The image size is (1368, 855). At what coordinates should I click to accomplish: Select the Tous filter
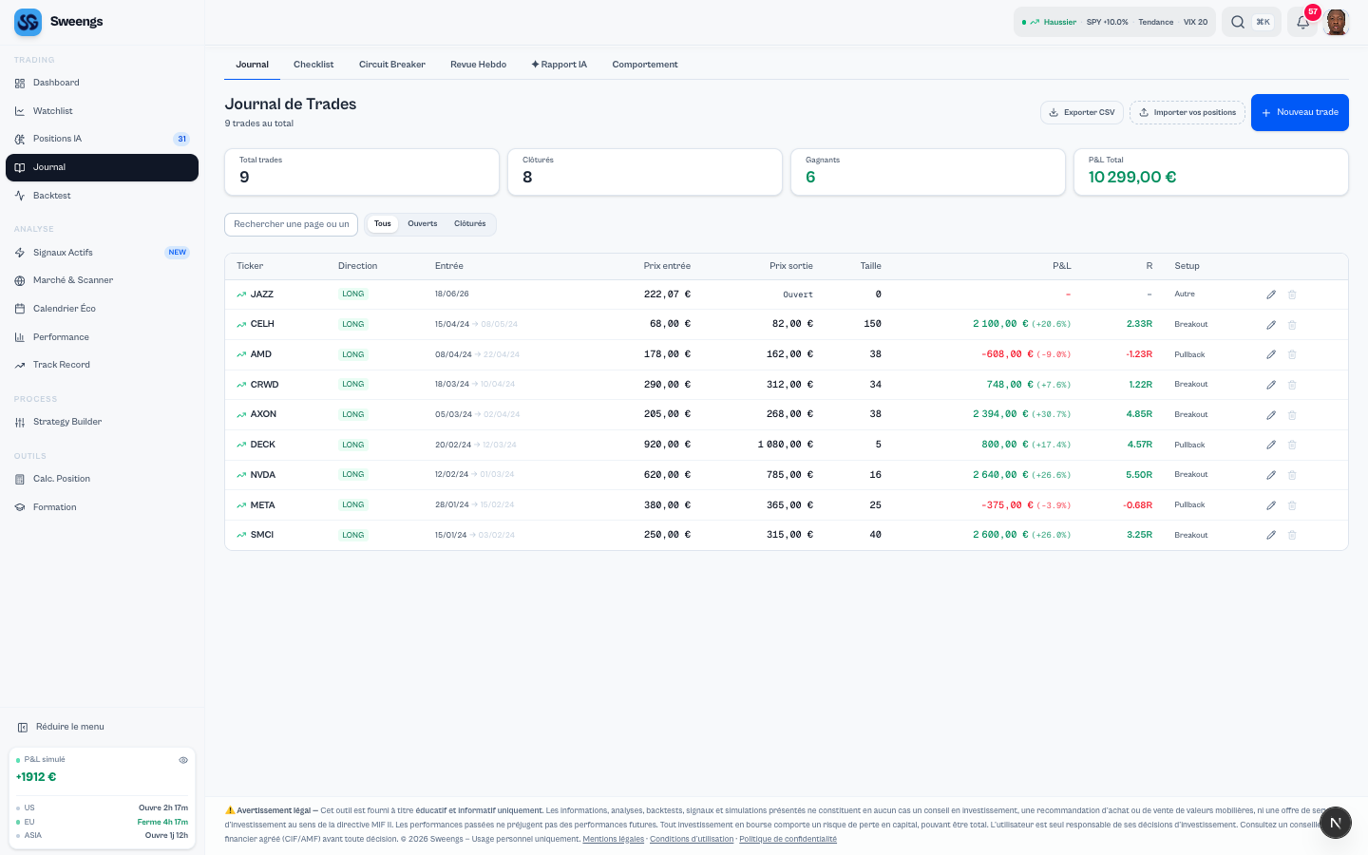(x=383, y=224)
